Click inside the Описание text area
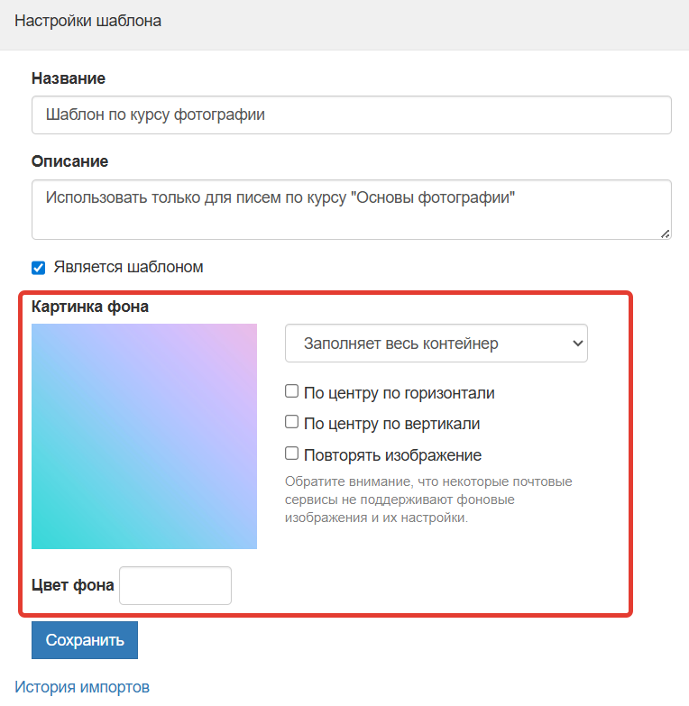Screen dimensions: 689x706 (x=351, y=209)
